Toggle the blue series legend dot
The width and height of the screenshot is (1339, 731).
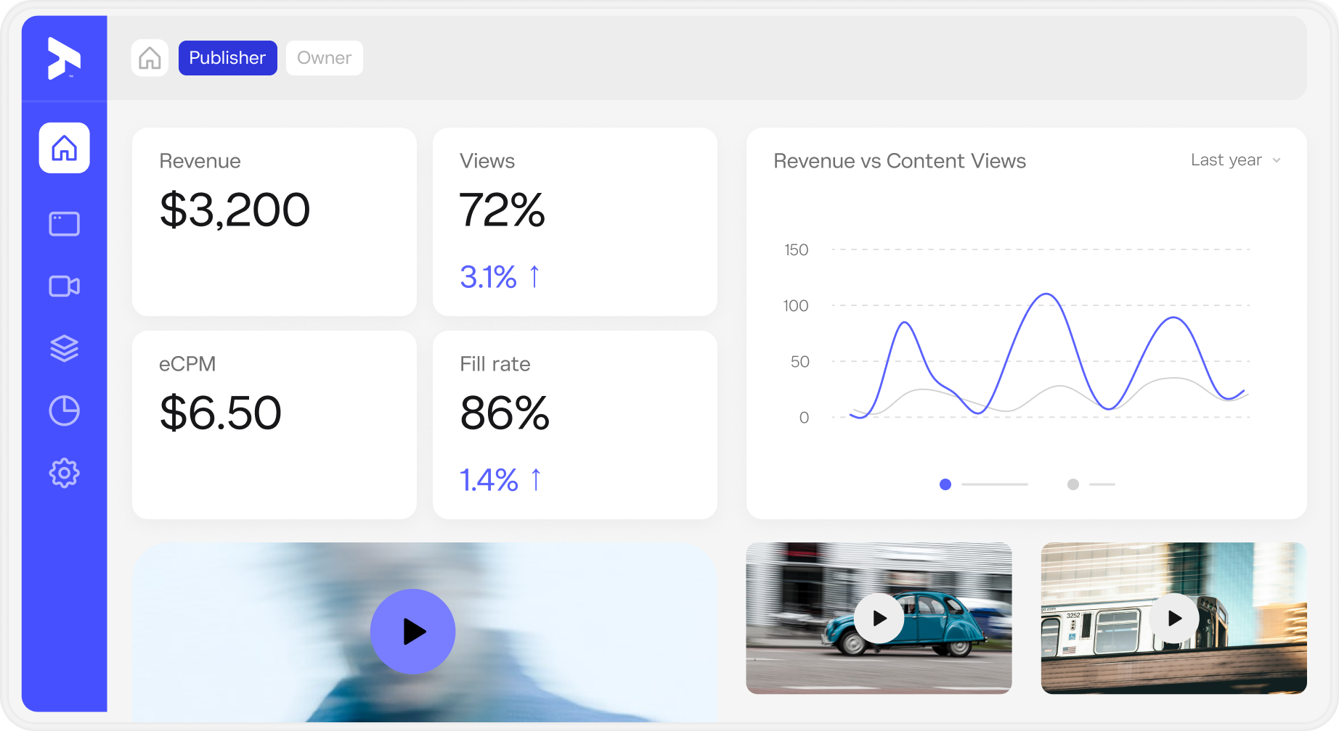tap(945, 484)
